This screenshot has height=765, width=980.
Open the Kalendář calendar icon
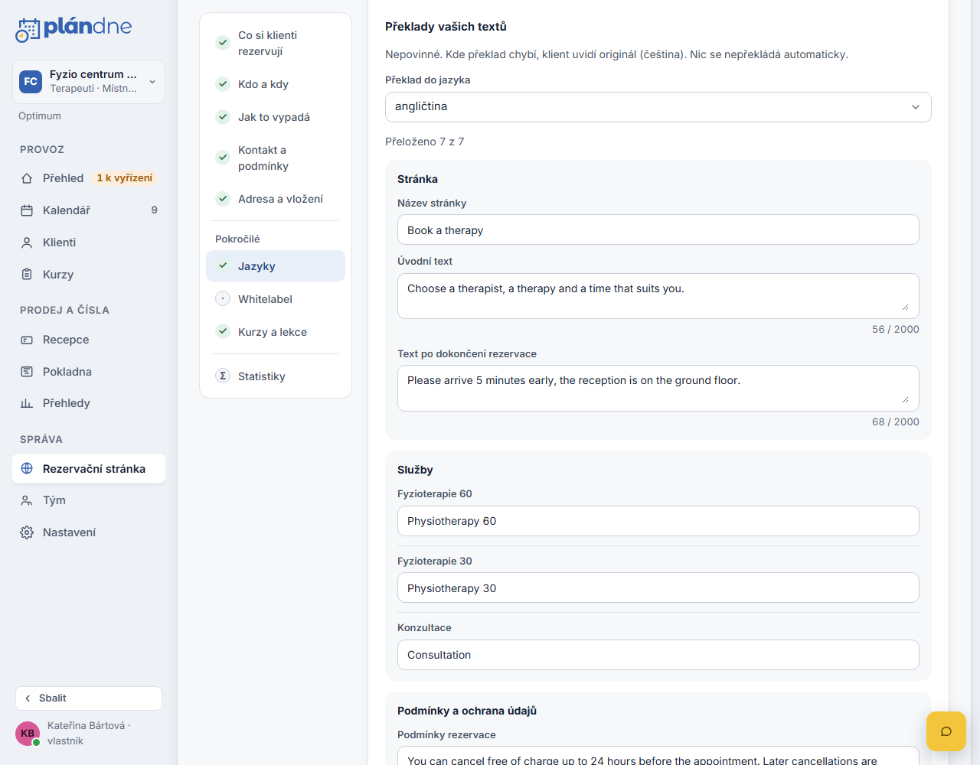[27, 210]
